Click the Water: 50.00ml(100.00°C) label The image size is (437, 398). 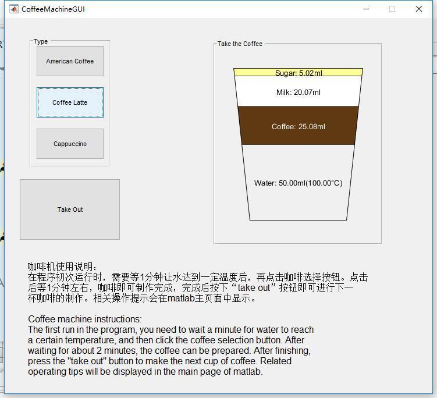pyautogui.click(x=298, y=183)
